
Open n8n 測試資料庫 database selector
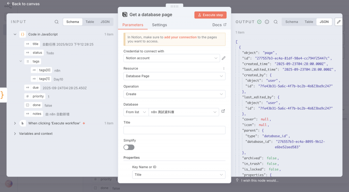pos(184,112)
